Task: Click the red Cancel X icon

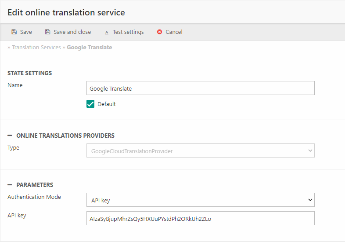Action: (159, 32)
